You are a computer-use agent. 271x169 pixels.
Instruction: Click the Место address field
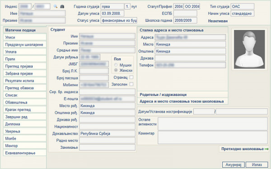click(190, 44)
